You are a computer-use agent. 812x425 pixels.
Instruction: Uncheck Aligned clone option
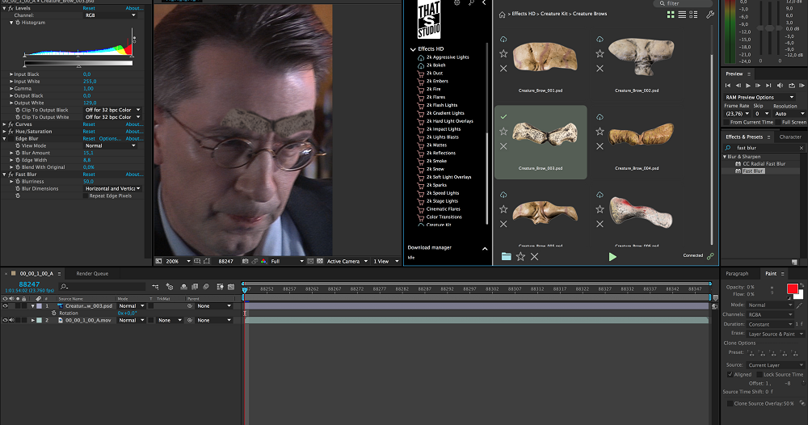click(730, 374)
